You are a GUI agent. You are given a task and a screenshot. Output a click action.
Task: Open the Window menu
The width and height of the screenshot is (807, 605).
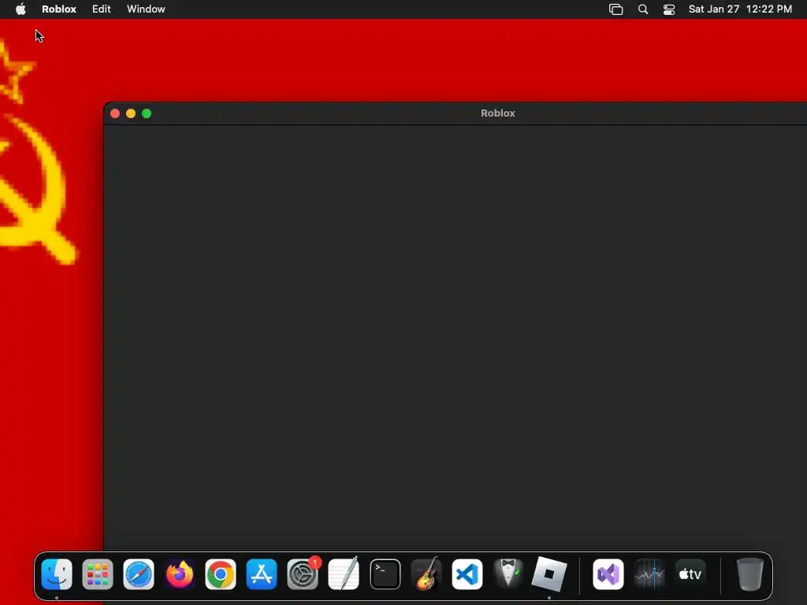click(x=146, y=9)
